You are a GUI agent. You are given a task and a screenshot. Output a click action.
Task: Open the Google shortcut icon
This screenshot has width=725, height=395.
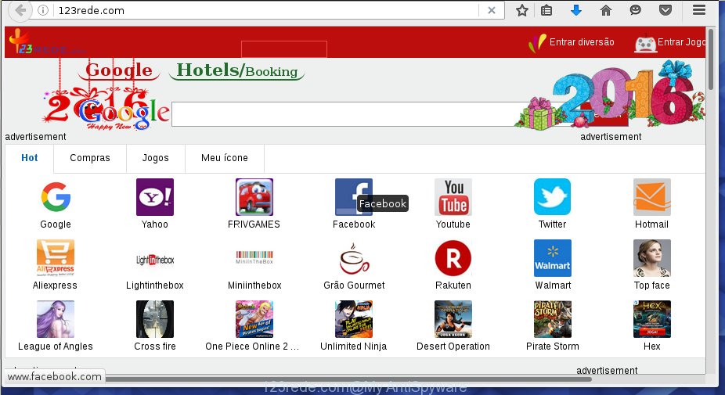pos(56,197)
